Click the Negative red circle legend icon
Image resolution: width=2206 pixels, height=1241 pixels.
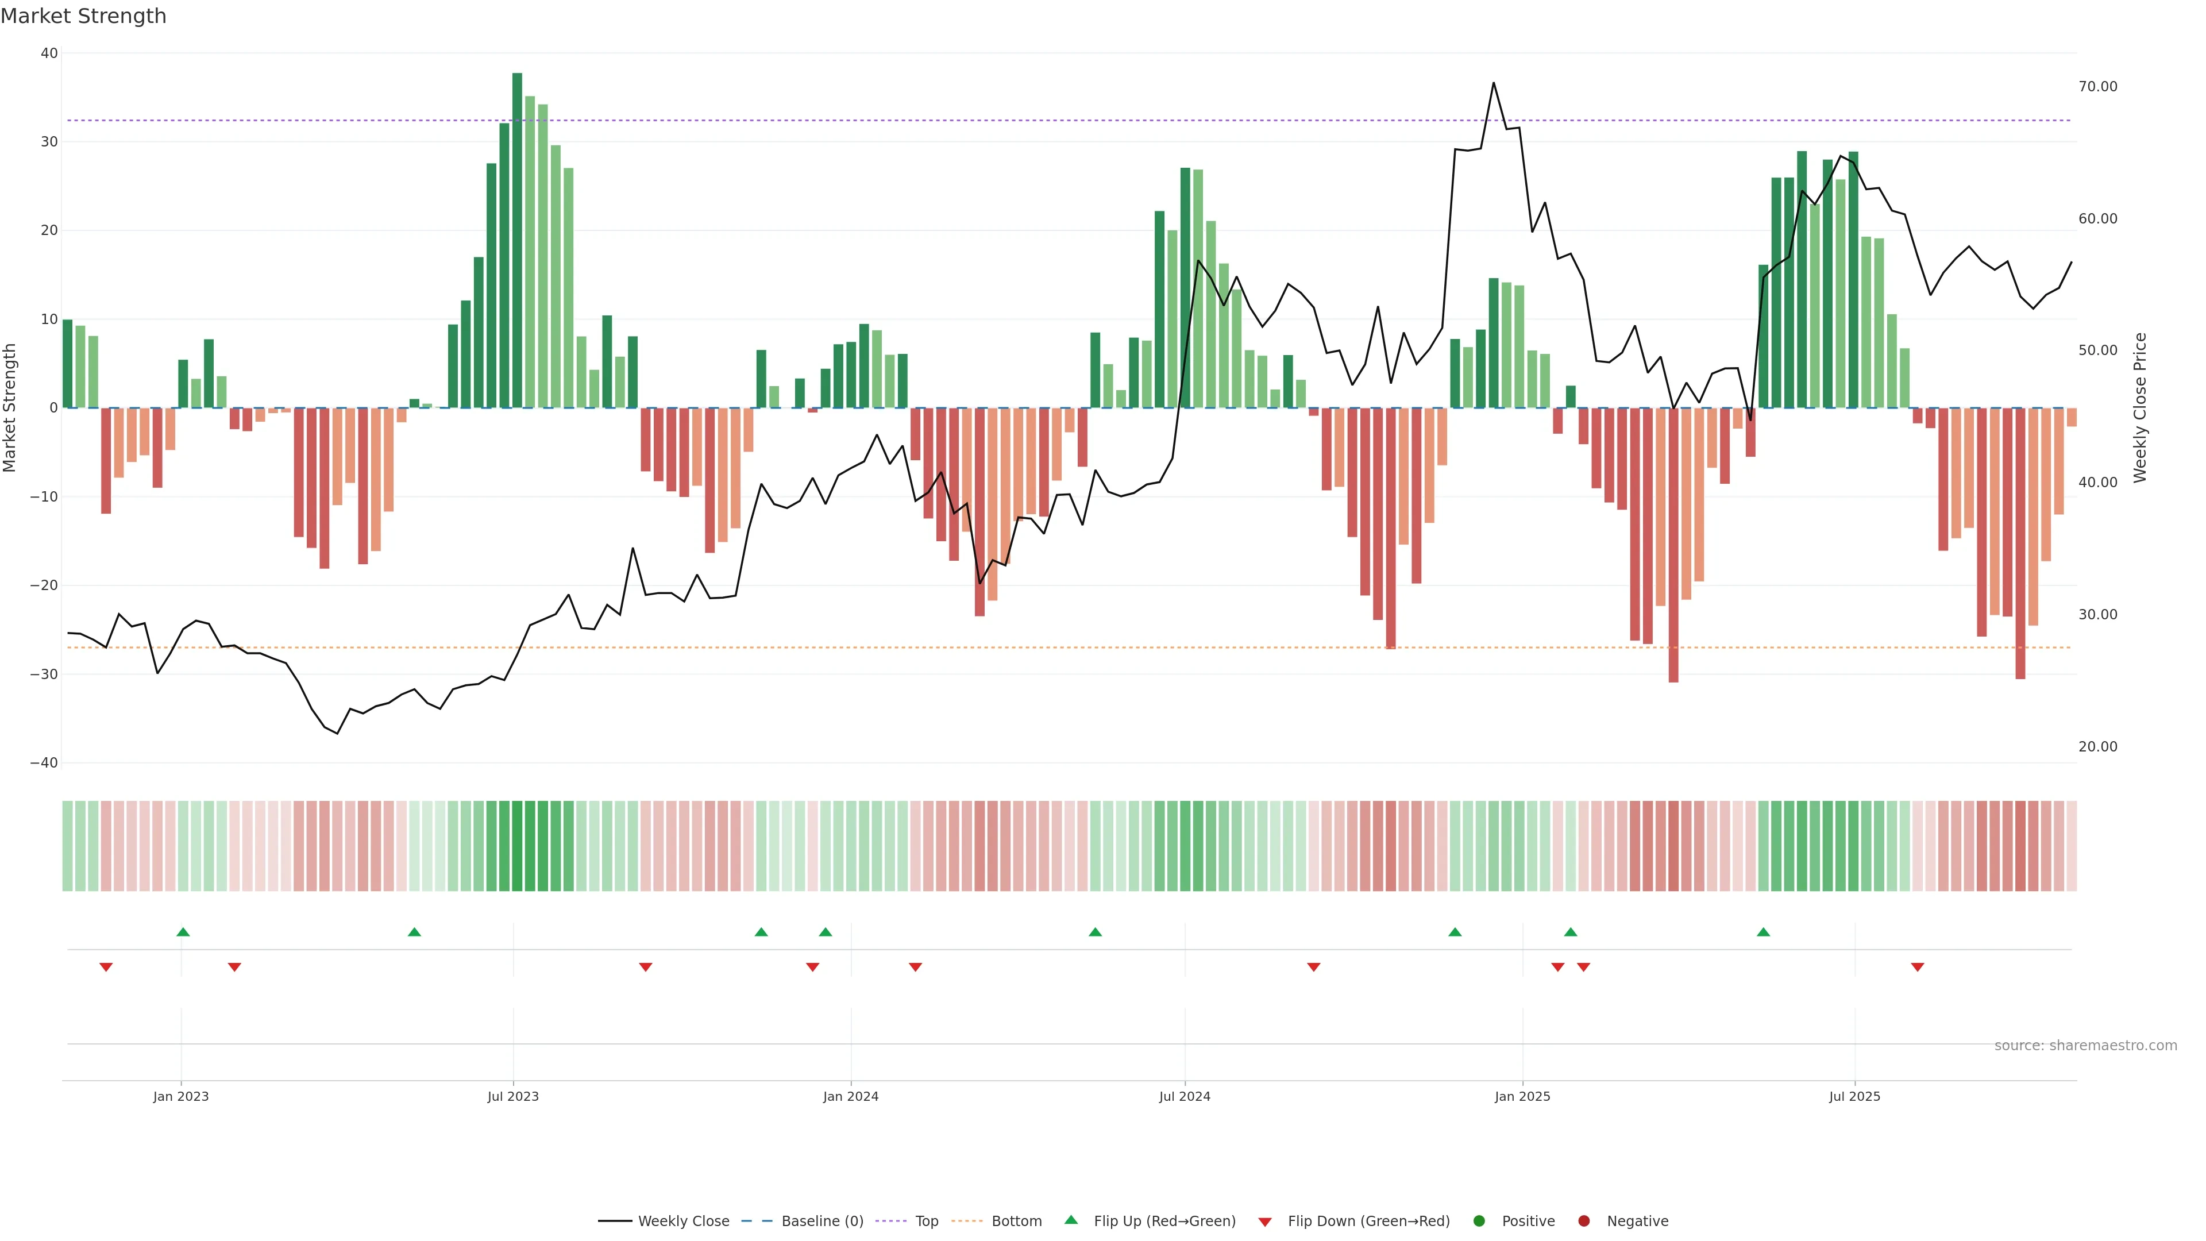click(x=1583, y=1221)
